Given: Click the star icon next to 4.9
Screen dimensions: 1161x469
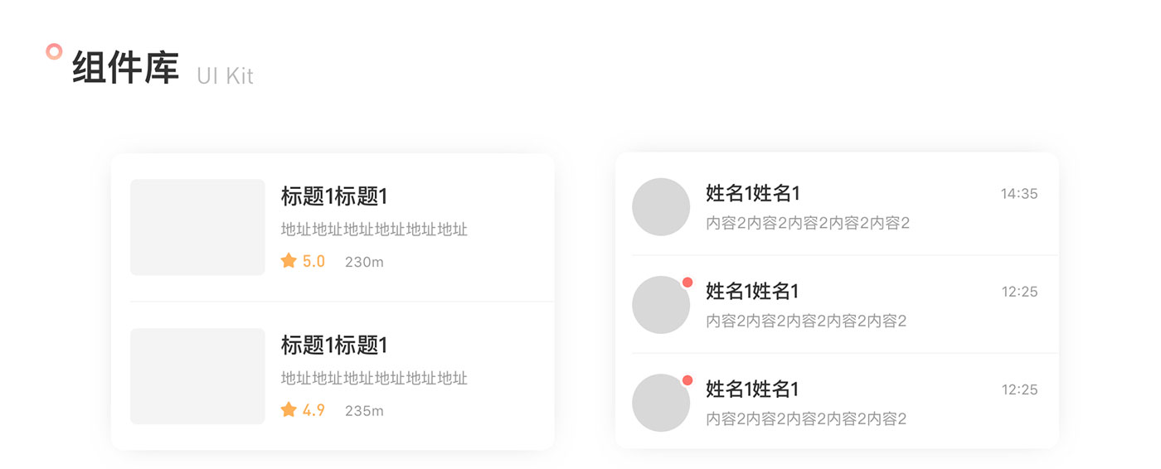Looking at the screenshot, I should (x=289, y=409).
